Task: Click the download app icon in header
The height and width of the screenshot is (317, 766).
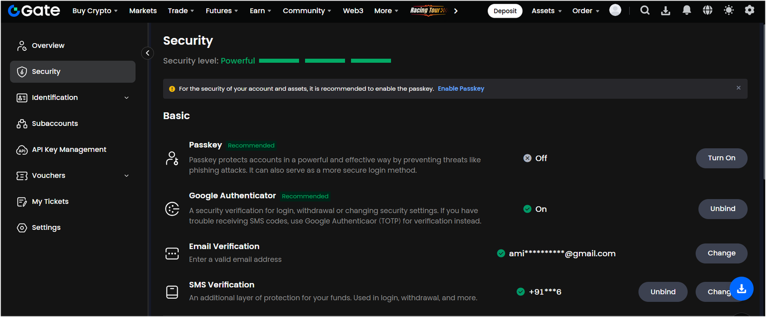Action: click(x=665, y=11)
